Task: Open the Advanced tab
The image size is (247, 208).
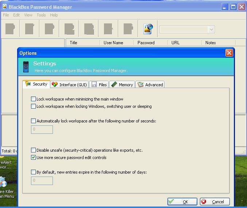Action: [x=150, y=85]
